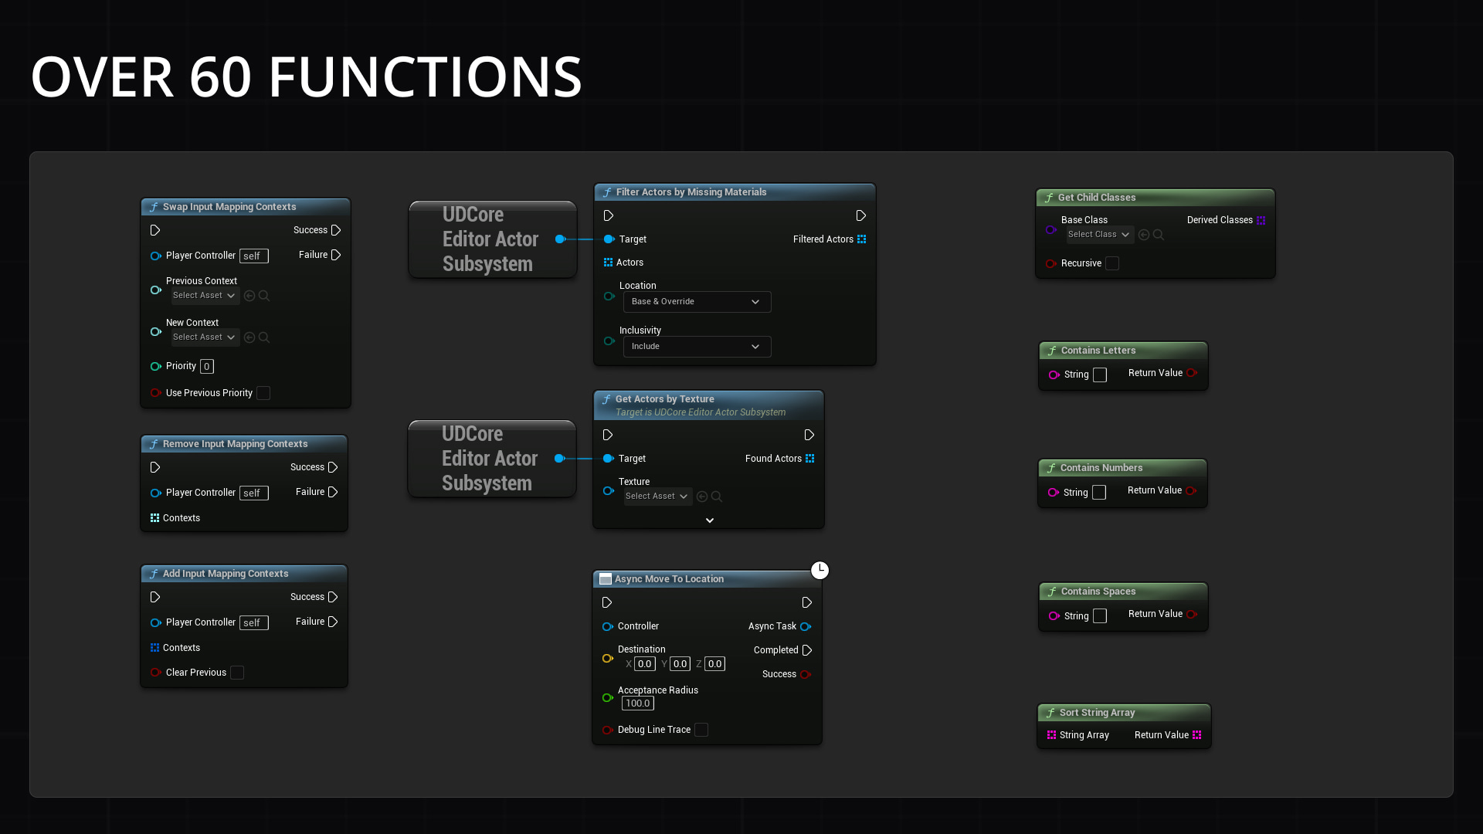Click the clock icon on Async Move To Location

coord(820,570)
